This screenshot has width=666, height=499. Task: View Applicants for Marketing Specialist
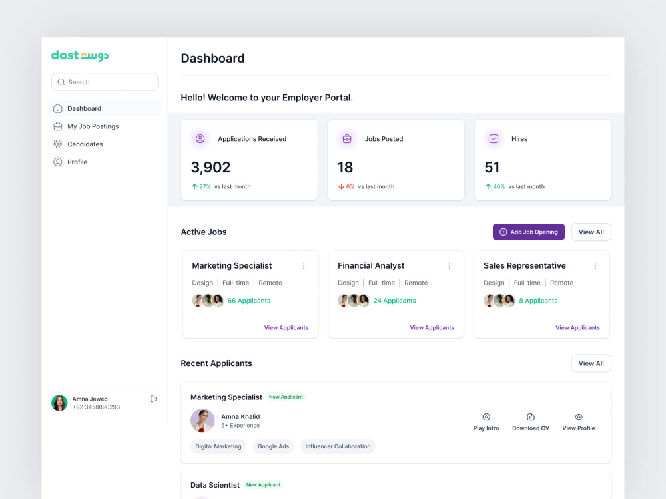286,327
